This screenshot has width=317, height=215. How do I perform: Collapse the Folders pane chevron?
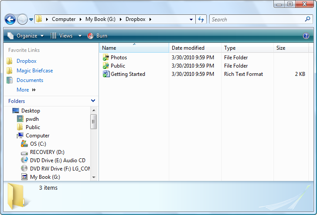point(93,101)
